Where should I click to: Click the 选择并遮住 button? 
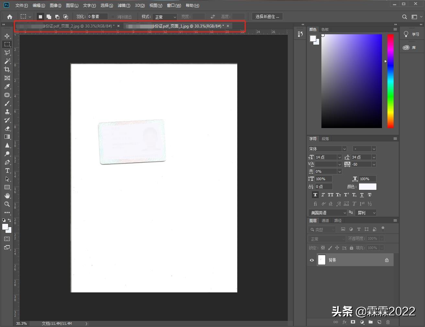tap(267, 16)
